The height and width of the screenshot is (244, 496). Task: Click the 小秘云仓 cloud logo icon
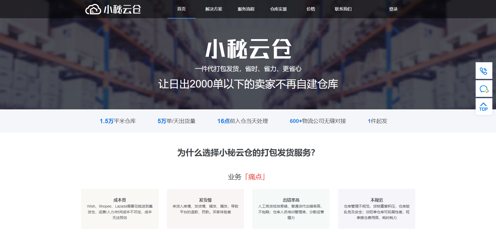click(93, 9)
